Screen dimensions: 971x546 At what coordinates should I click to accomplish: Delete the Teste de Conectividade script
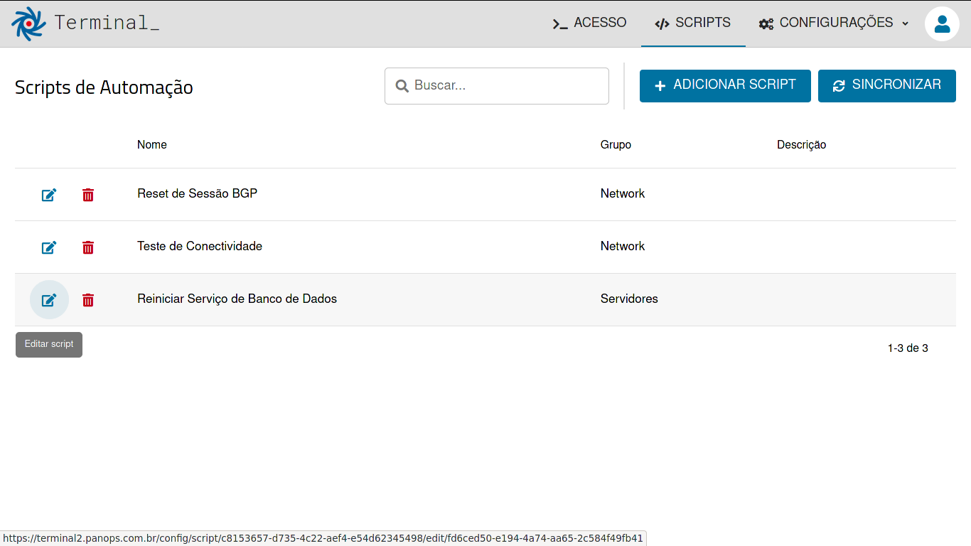tap(88, 247)
